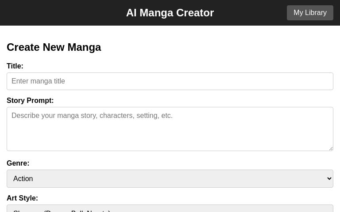
Task: Click the Genre dropdown arrow
Action: [329, 179]
